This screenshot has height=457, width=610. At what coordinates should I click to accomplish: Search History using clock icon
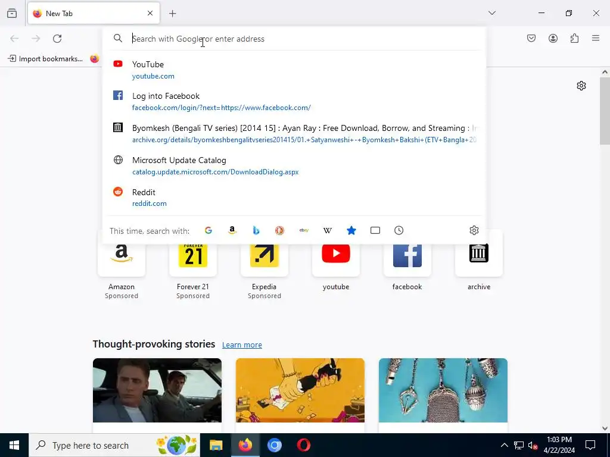(399, 230)
